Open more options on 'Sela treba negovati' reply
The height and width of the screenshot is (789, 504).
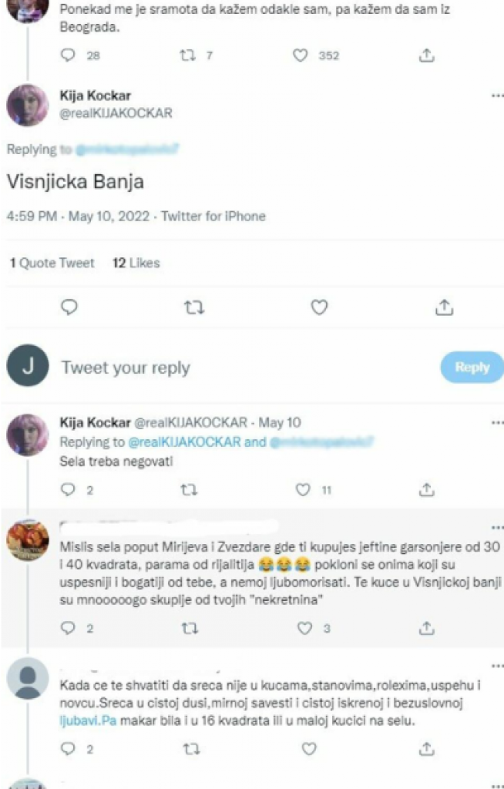[x=496, y=422]
